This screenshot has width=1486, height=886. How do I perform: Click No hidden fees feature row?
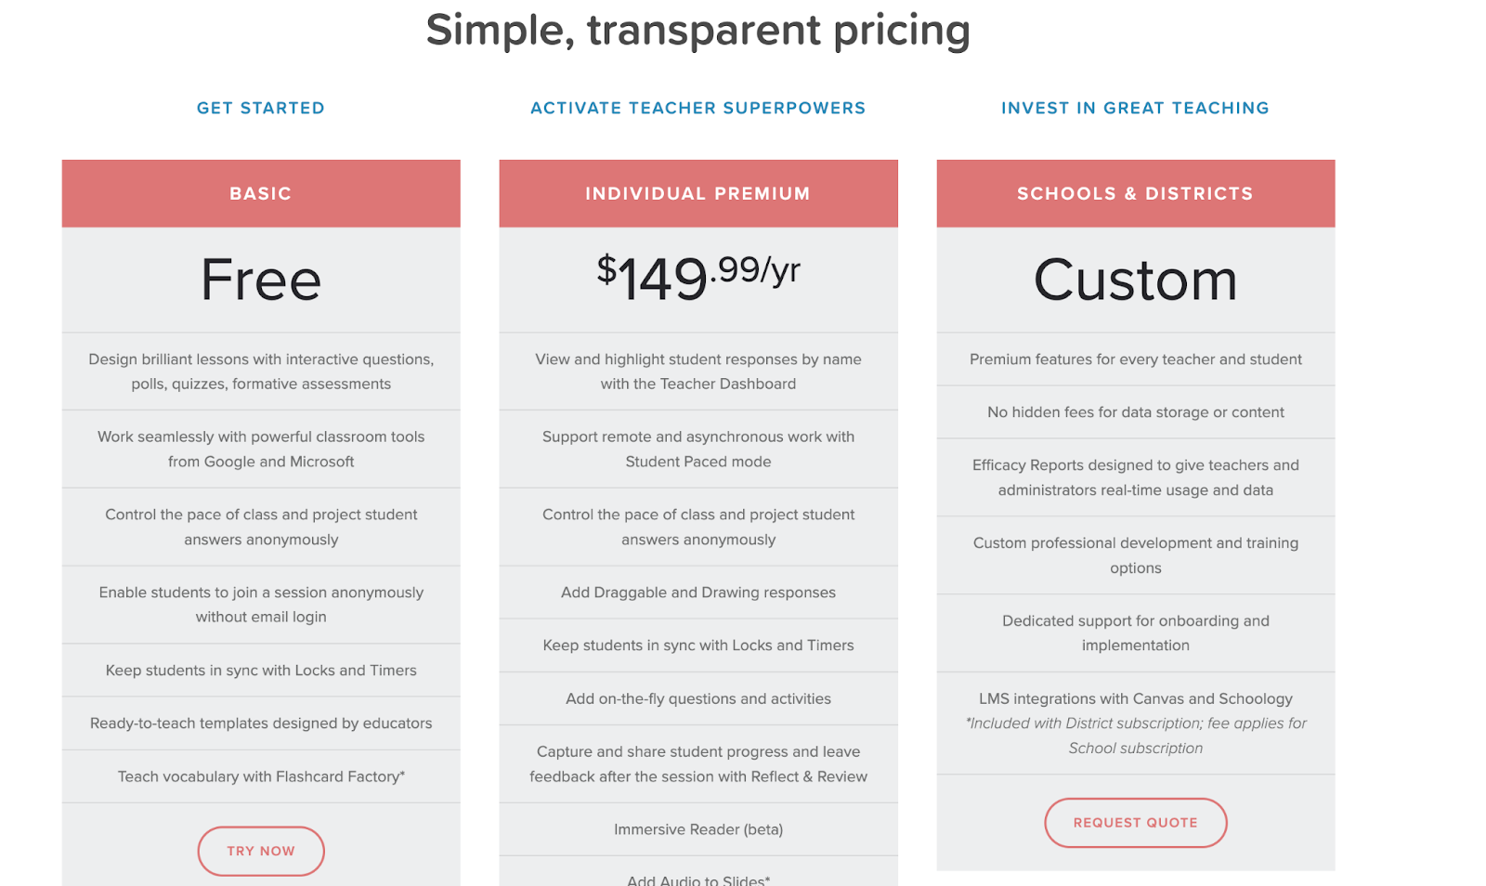(1135, 412)
